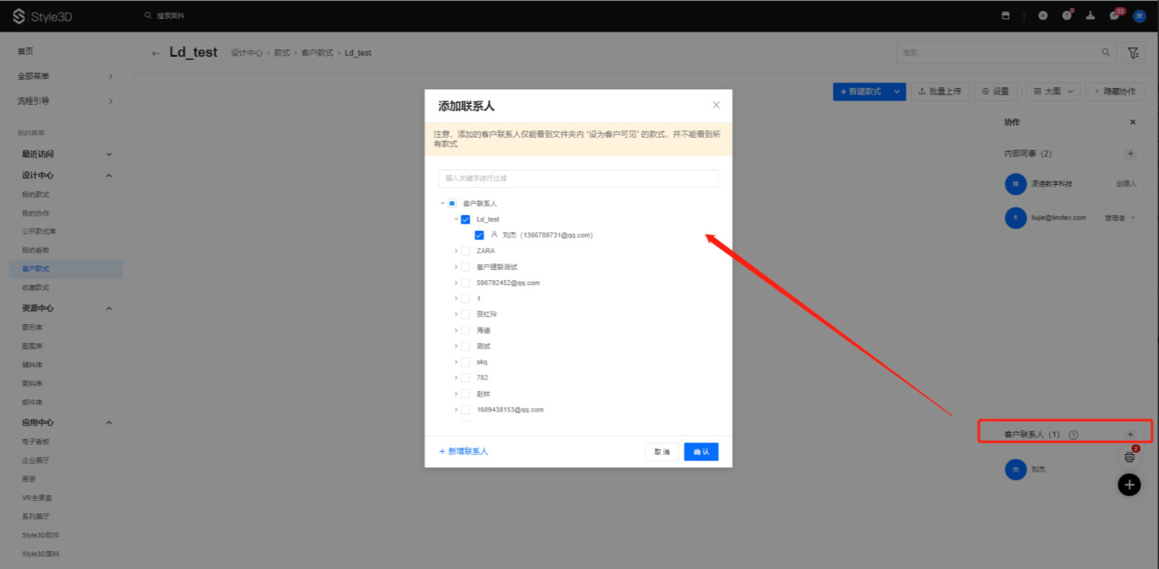Collapse the 客户联系人 root tree node
This screenshot has width=1159, height=569.
(442, 204)
